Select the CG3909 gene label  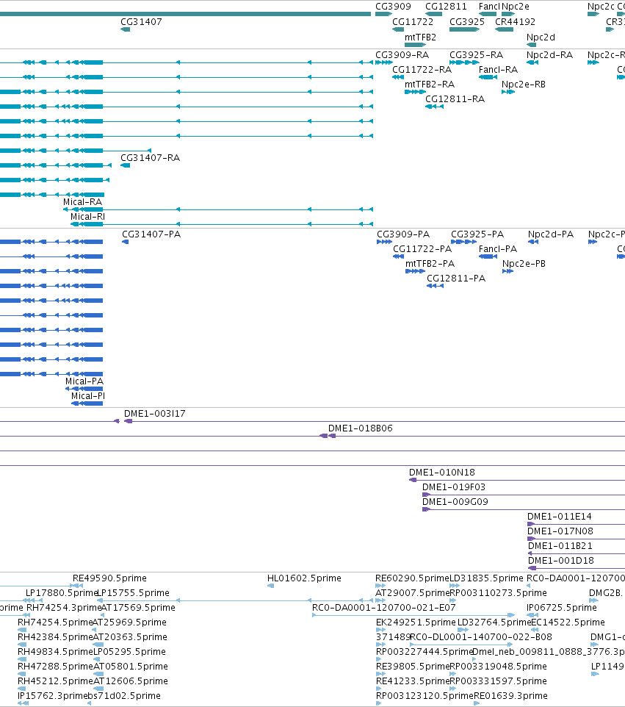(x=393, y=7)
